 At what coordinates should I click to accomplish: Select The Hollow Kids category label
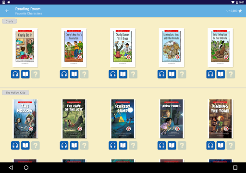(x=15, y=93)
